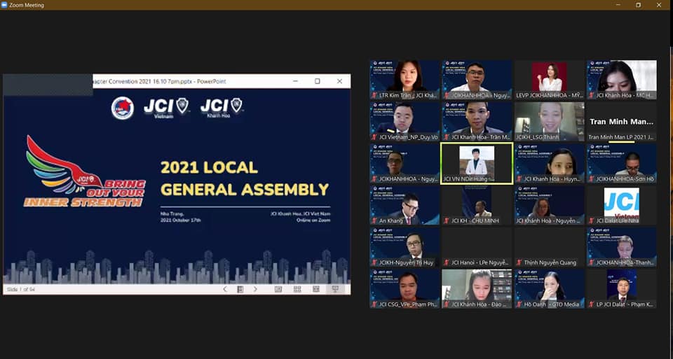Open the slide menu icon between the arrows
This screenshot has height=359, width=673.
click(240, 289)
